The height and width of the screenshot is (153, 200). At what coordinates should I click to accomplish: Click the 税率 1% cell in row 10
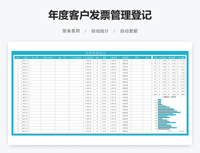97,88
